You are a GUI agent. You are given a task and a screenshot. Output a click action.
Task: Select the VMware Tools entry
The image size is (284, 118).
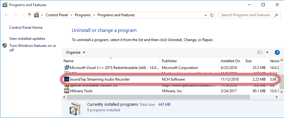pos(171,91)
